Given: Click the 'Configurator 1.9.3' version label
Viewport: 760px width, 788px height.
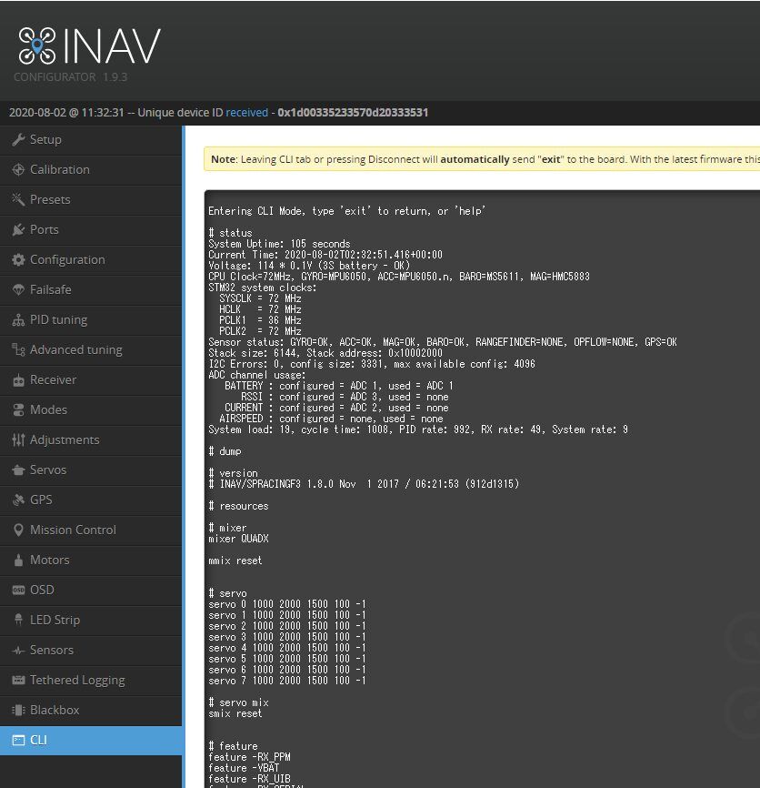Looking at the screenshot, I should [70, 77].
